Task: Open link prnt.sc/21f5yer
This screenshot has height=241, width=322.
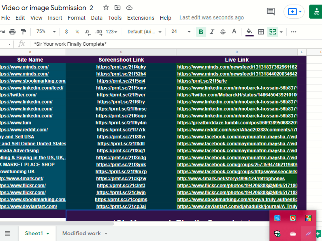Action: [x=121, y=95]
